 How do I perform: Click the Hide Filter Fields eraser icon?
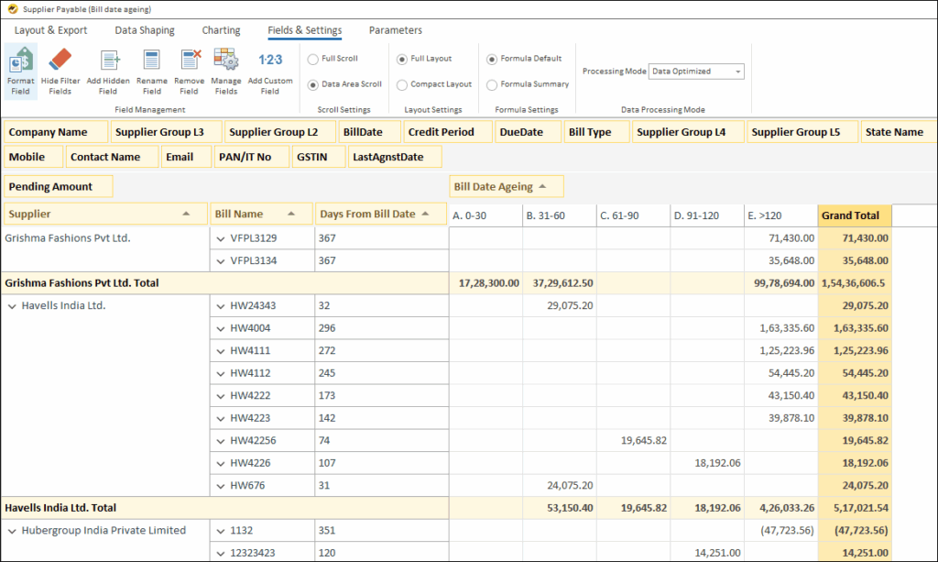60,60
